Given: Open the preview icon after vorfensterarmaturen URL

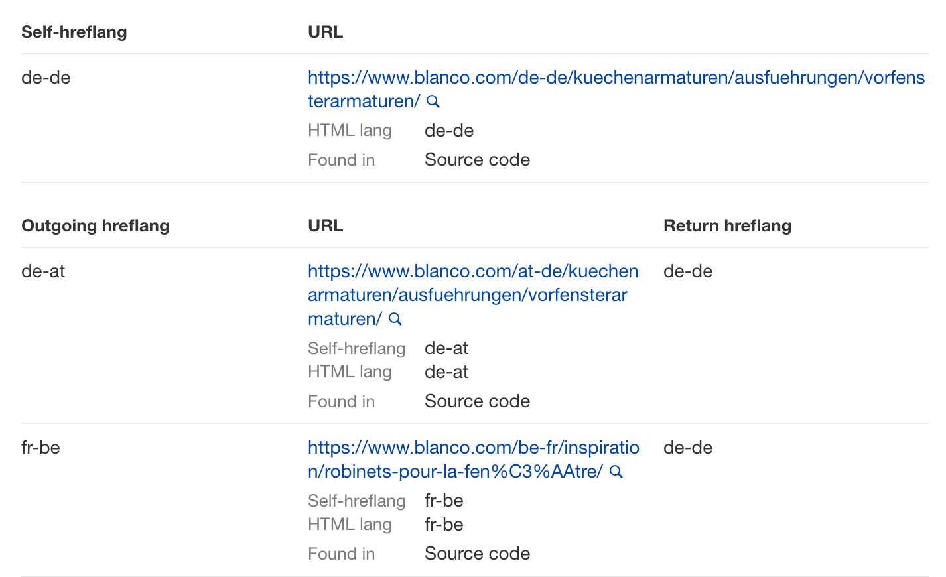Looking at the screenshot, I should pos(433,101).
